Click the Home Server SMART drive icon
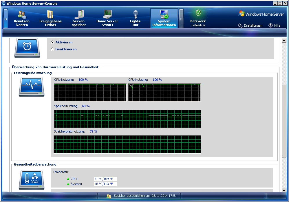 coord(107,14)
